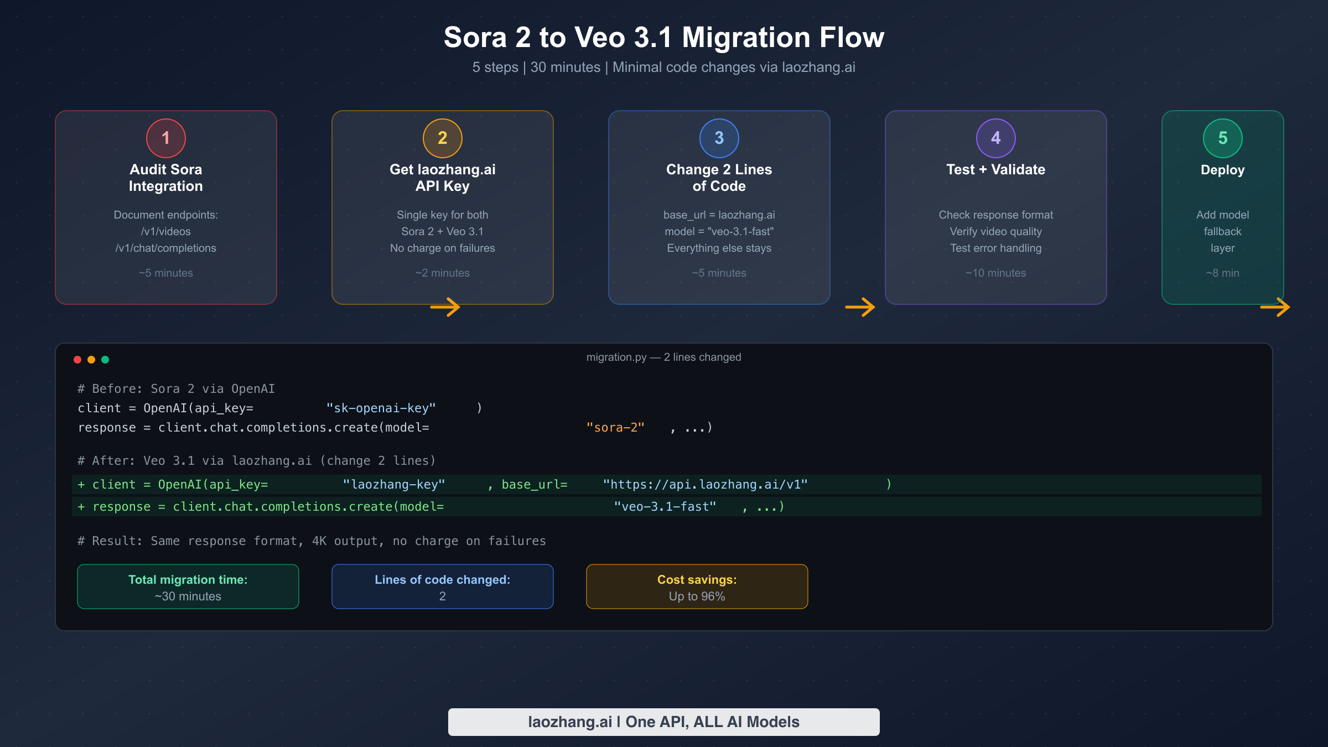Select the circled number 2 badge
1328x747 pixels.
click(x=442, y=138)
